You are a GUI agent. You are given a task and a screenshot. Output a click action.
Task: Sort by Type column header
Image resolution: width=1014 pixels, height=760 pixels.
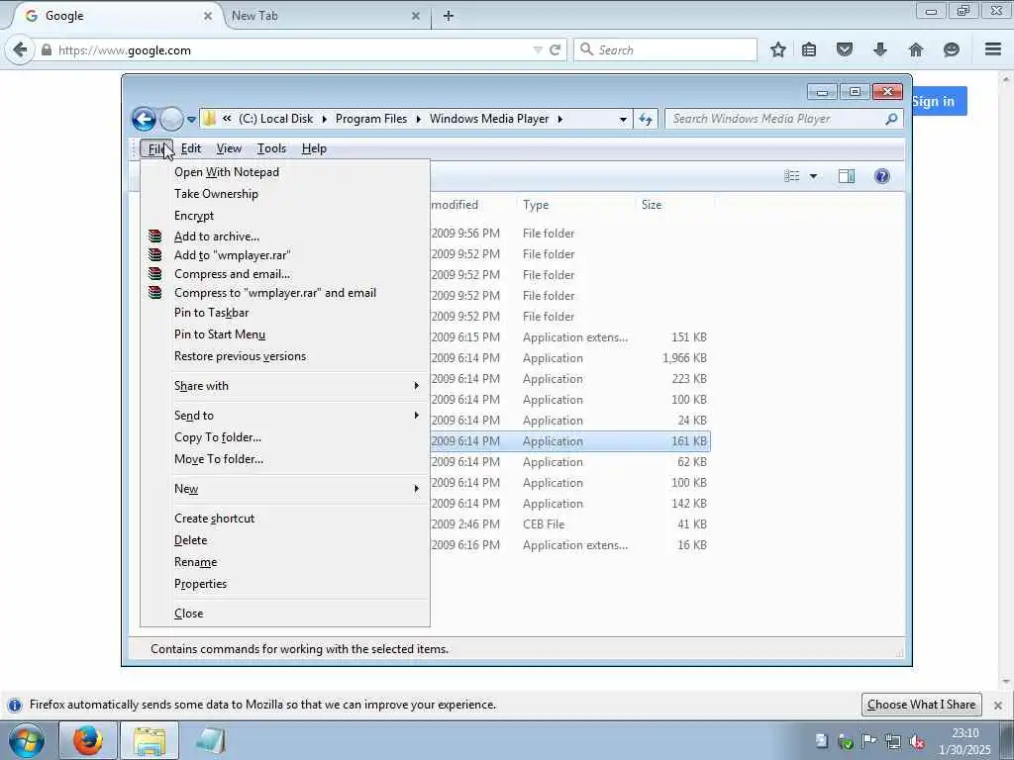pos(536,205)
